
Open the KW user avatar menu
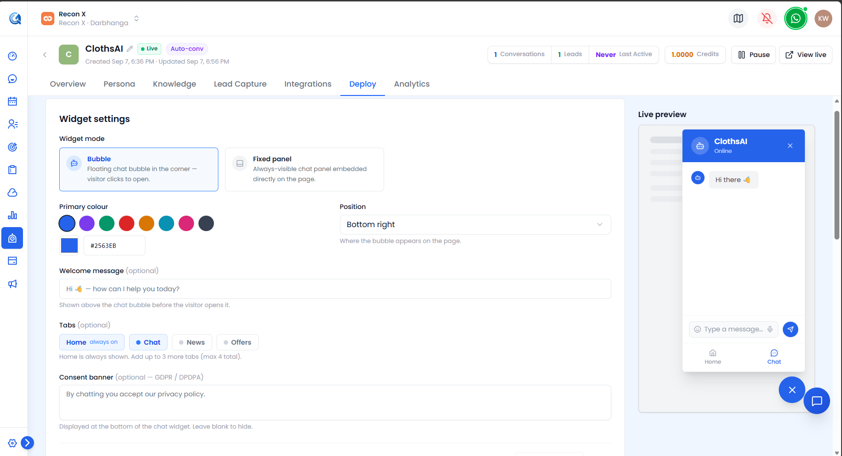coord(823,19)
